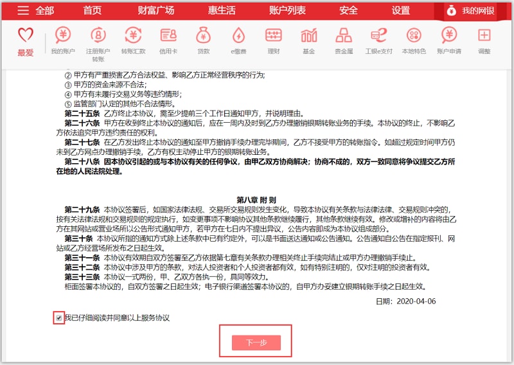Click the 工银e支付 icon
This screenshot has height=365, width=514.
pos(378,35)
